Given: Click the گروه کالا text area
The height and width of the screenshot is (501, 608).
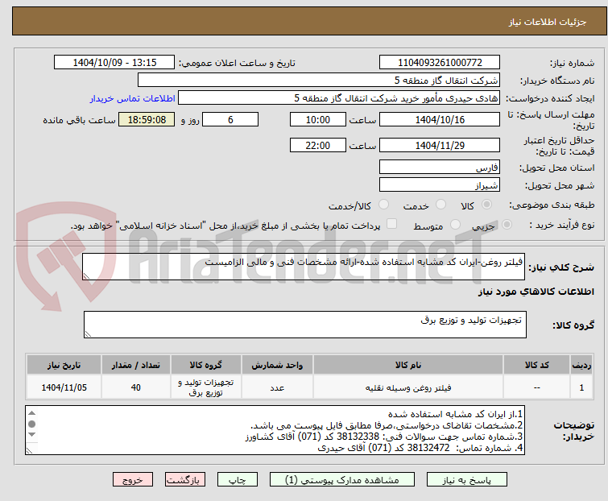Looking at the screenshot, I should 304,325.
